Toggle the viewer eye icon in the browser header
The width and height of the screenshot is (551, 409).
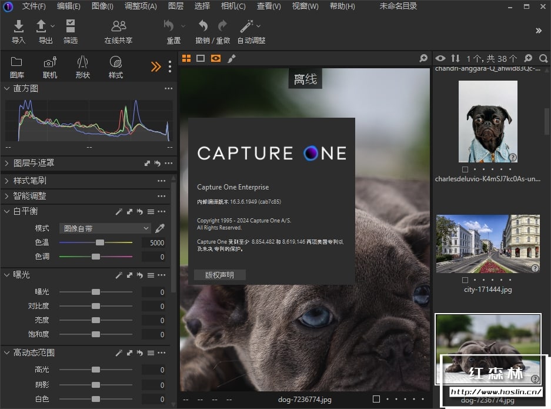(x=440, y=58)
